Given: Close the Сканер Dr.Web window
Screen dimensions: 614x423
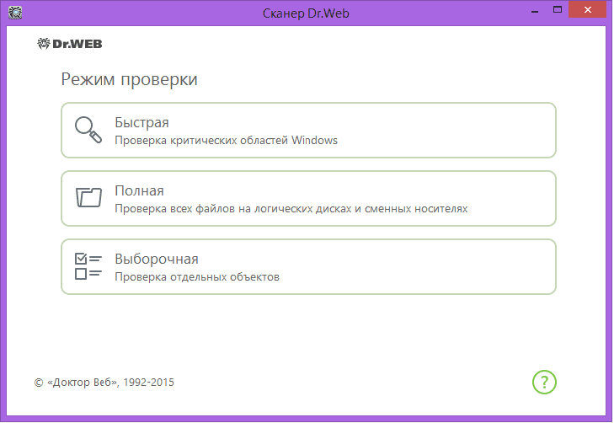Looking at the screenshot, I should [587, 10].
